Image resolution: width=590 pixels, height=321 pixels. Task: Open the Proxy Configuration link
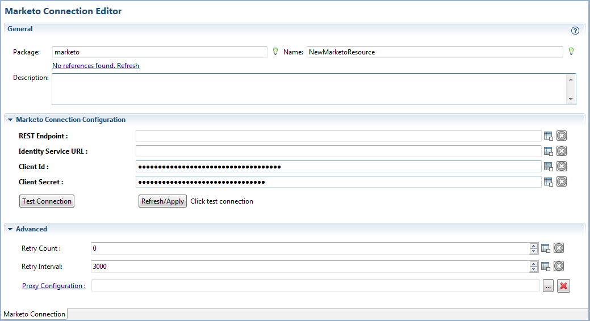pyautogui.click(x=54, y=286)
